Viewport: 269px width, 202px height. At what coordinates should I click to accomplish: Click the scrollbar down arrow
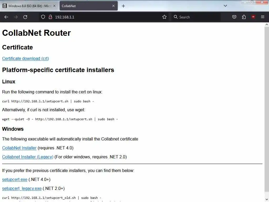point(267,200)
